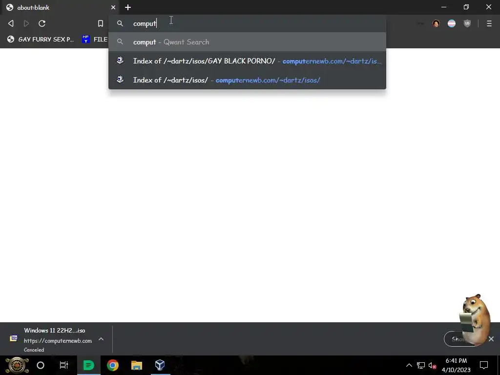Open the uBlock Origin shield extension

tap(467, 23)
